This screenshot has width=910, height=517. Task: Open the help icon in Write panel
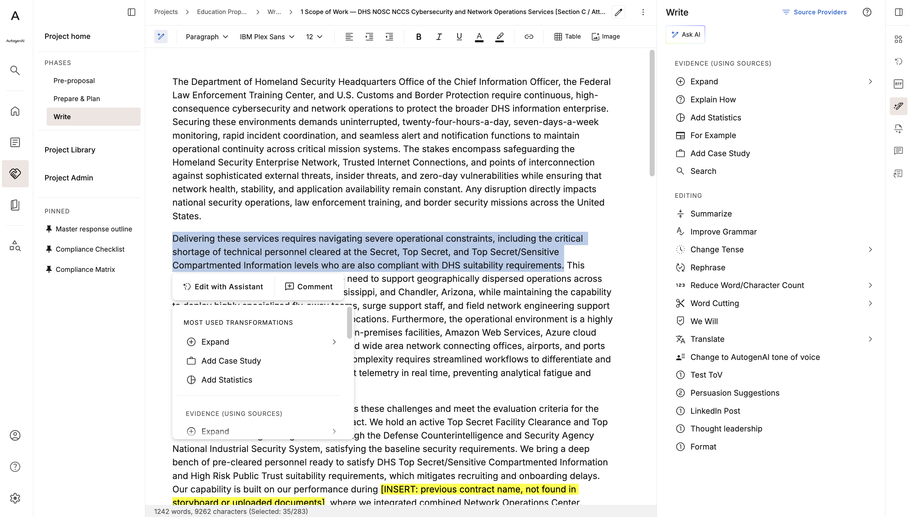pyautogui.click(x=867, y=12)
